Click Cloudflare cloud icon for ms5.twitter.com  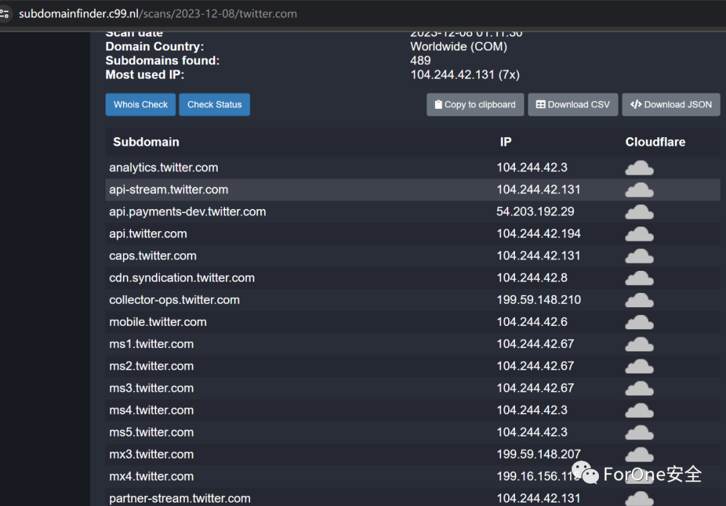(x=639, y=432)
